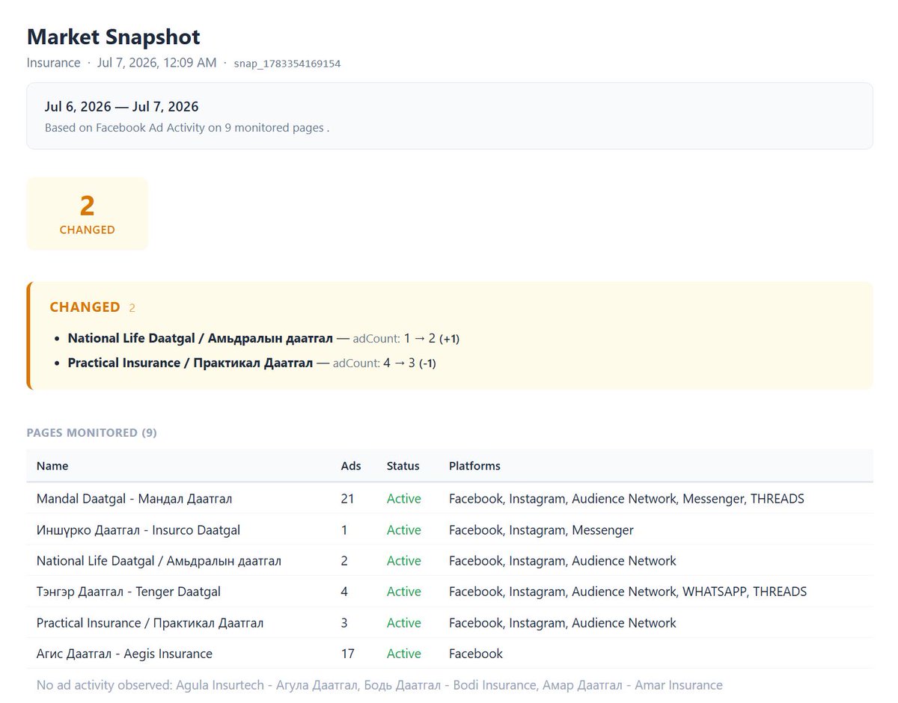The height and width of the screenshot is (703, 898).
Task: Click the Name column header
Action: pos(52,466)
